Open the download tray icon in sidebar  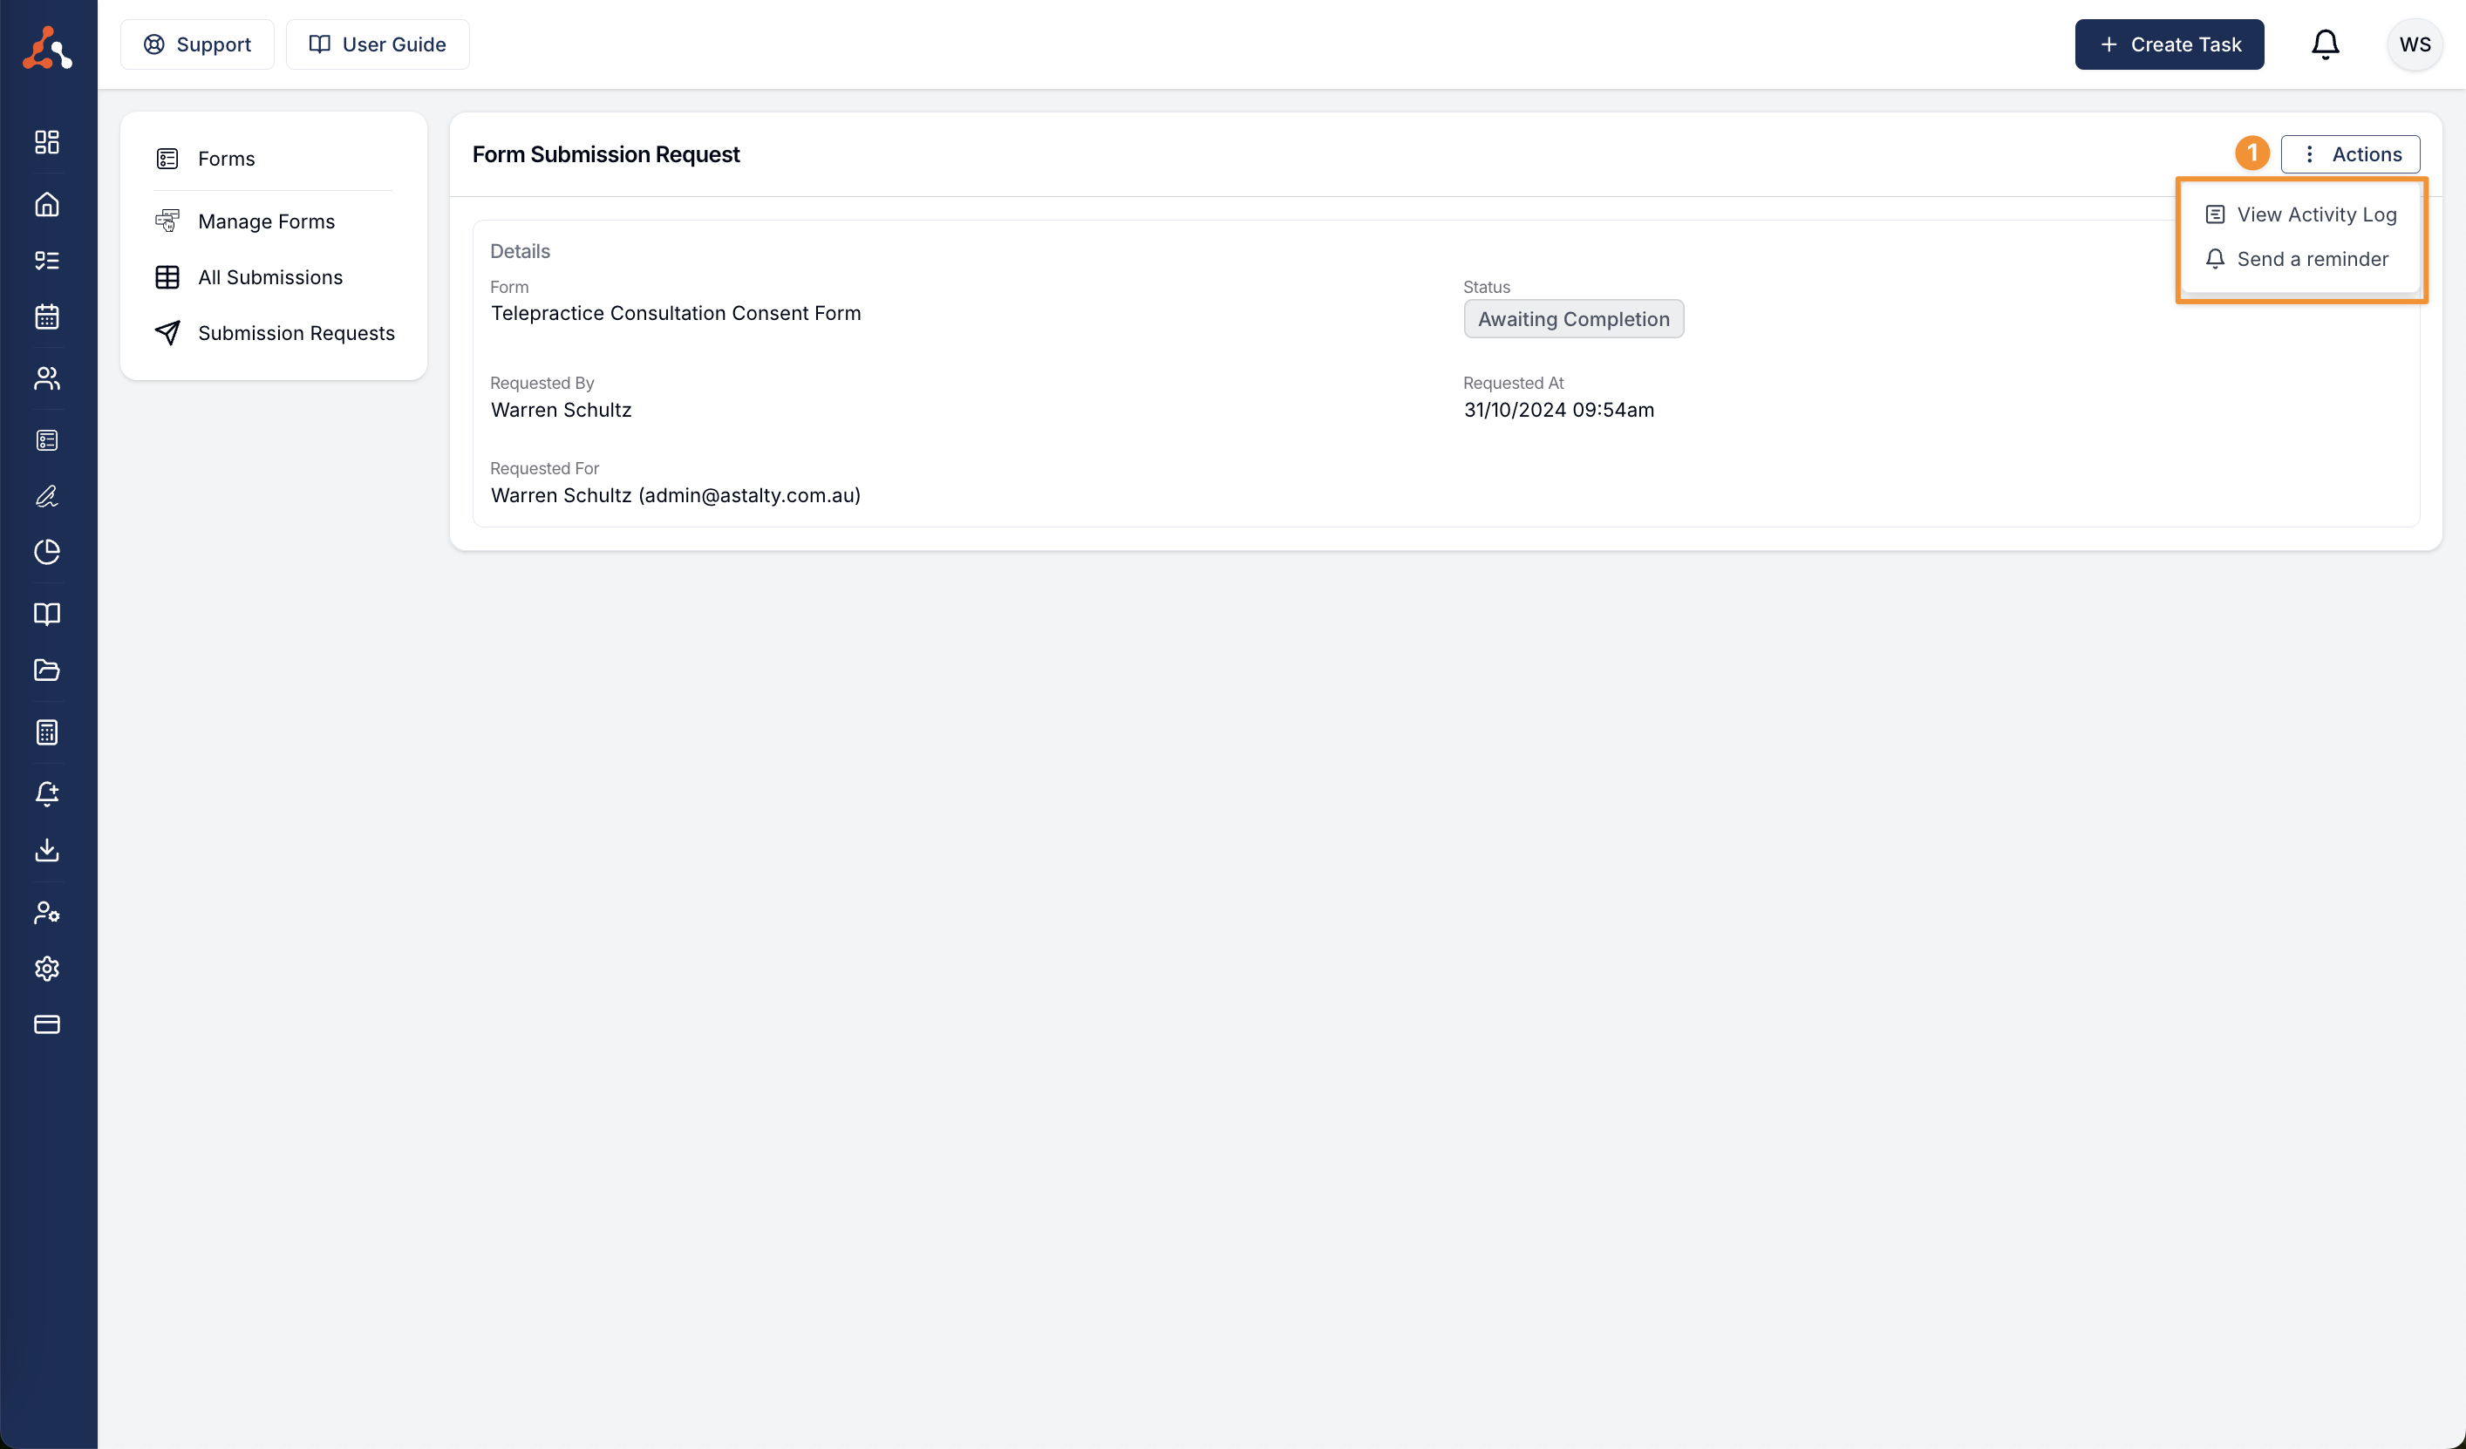coord(47,849)
